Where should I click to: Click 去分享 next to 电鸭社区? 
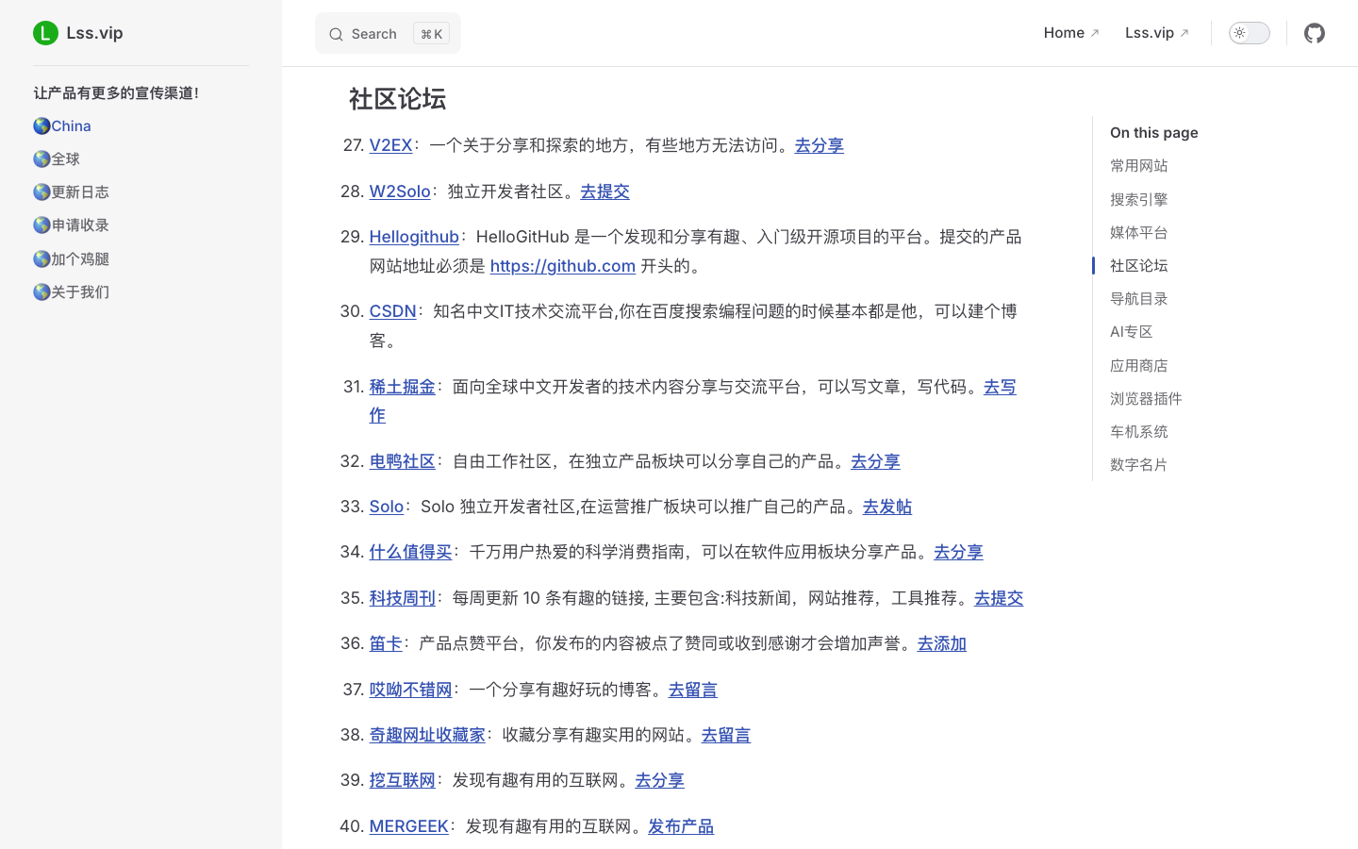click(874, 461)
